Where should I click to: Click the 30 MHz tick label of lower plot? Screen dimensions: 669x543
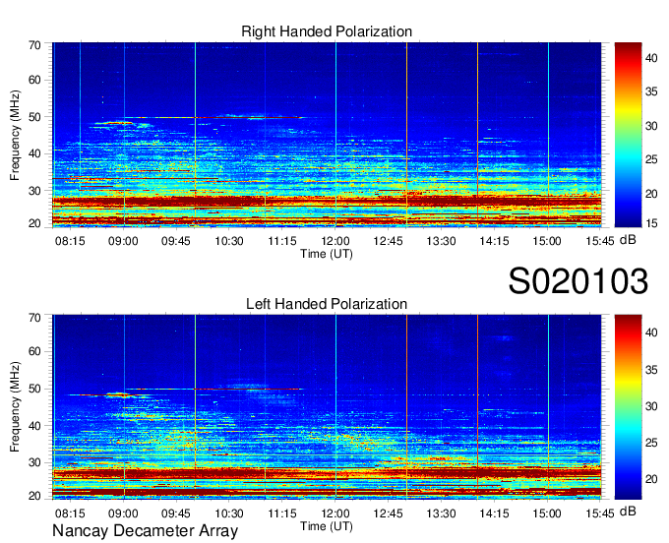click(x=34, y=462)
